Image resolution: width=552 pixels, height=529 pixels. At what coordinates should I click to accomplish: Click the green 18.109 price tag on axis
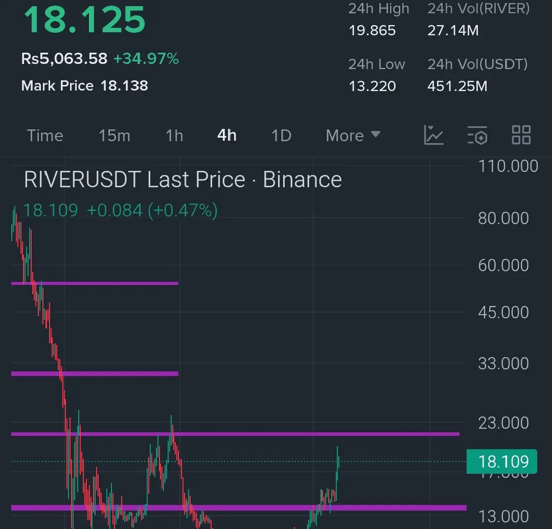tap(502, 461)
